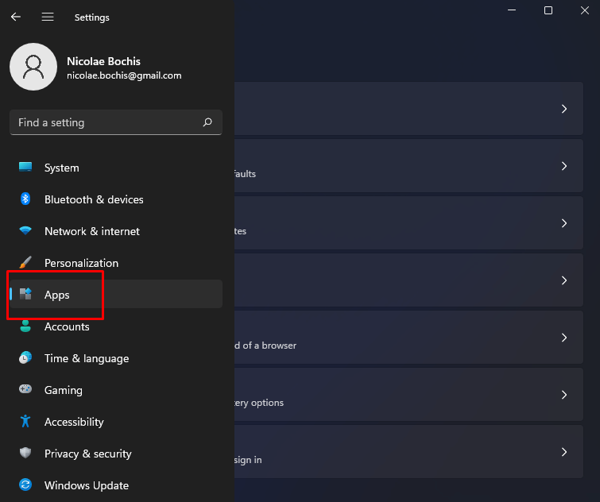
Task: Open the row ending in "sign in"
Action: click(x=563, y=452)
